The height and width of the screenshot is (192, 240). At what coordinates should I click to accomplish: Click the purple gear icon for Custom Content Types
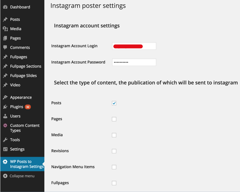click(x=5, y=125)
